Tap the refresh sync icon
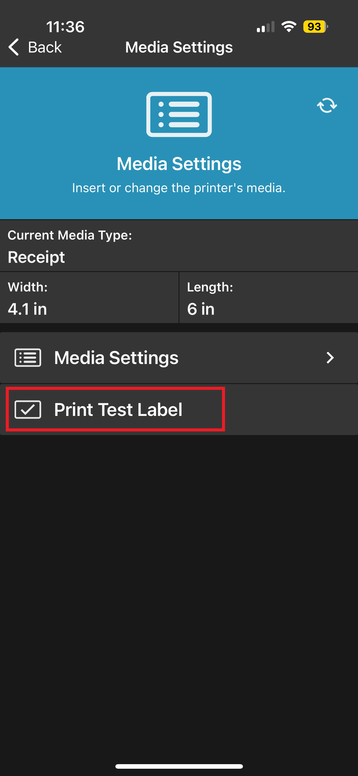Image resolution: width=358 pixels, height=776 pixels. tap(327, 105)
